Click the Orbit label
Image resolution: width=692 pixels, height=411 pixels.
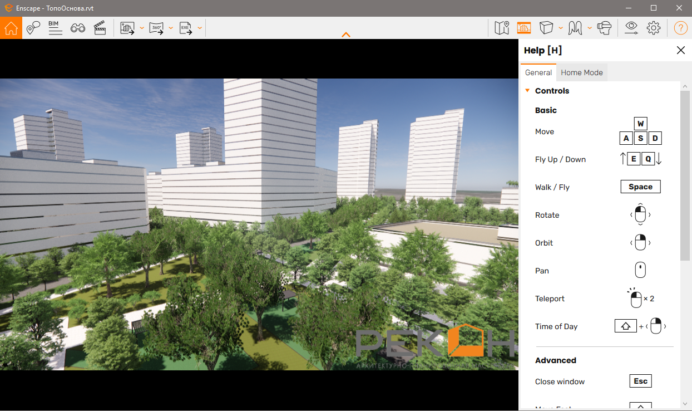point(544,243)
